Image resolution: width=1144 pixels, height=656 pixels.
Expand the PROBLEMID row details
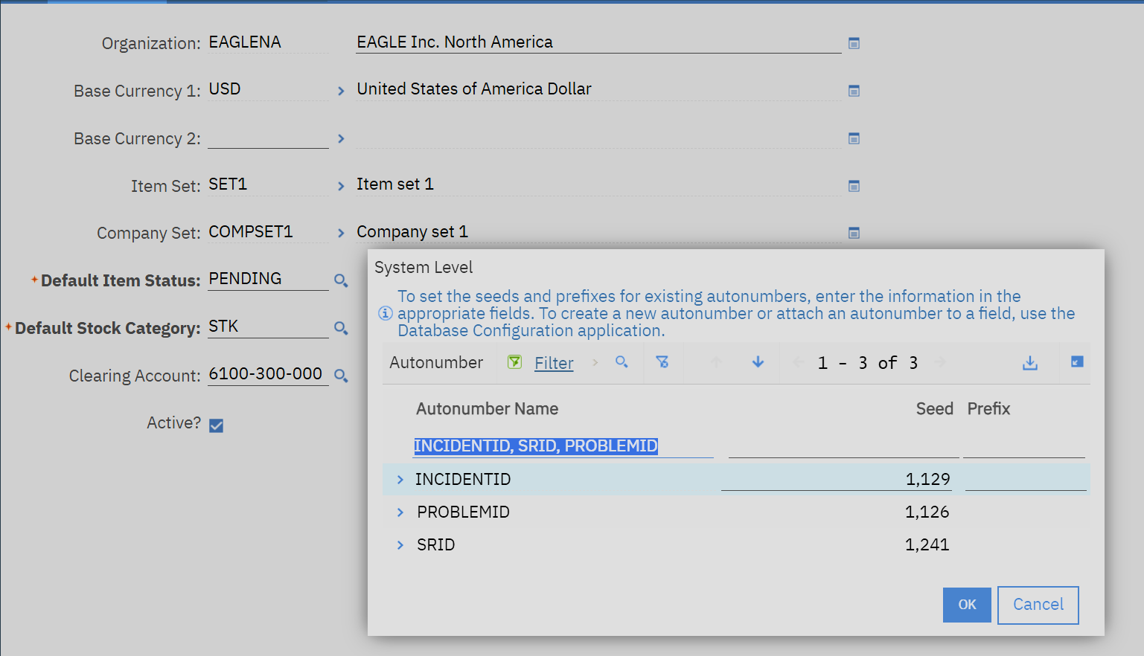tap(400, 512)
